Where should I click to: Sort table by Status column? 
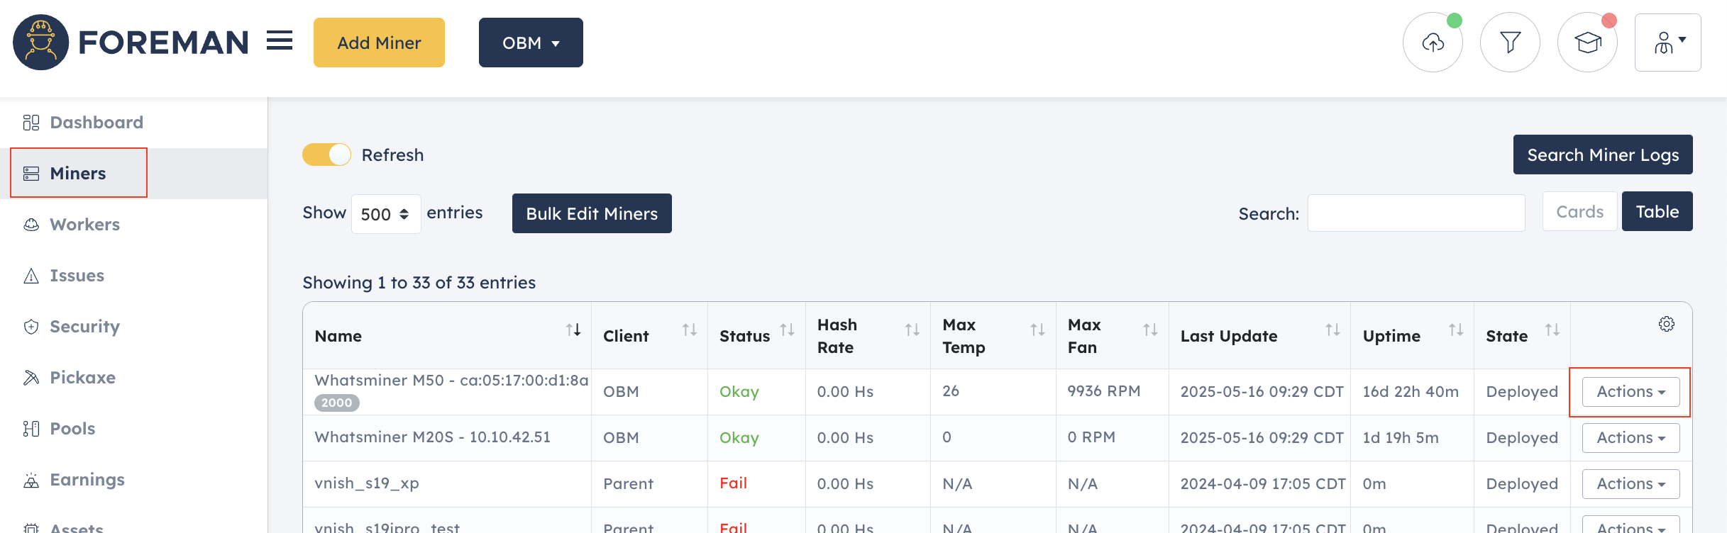787,330
